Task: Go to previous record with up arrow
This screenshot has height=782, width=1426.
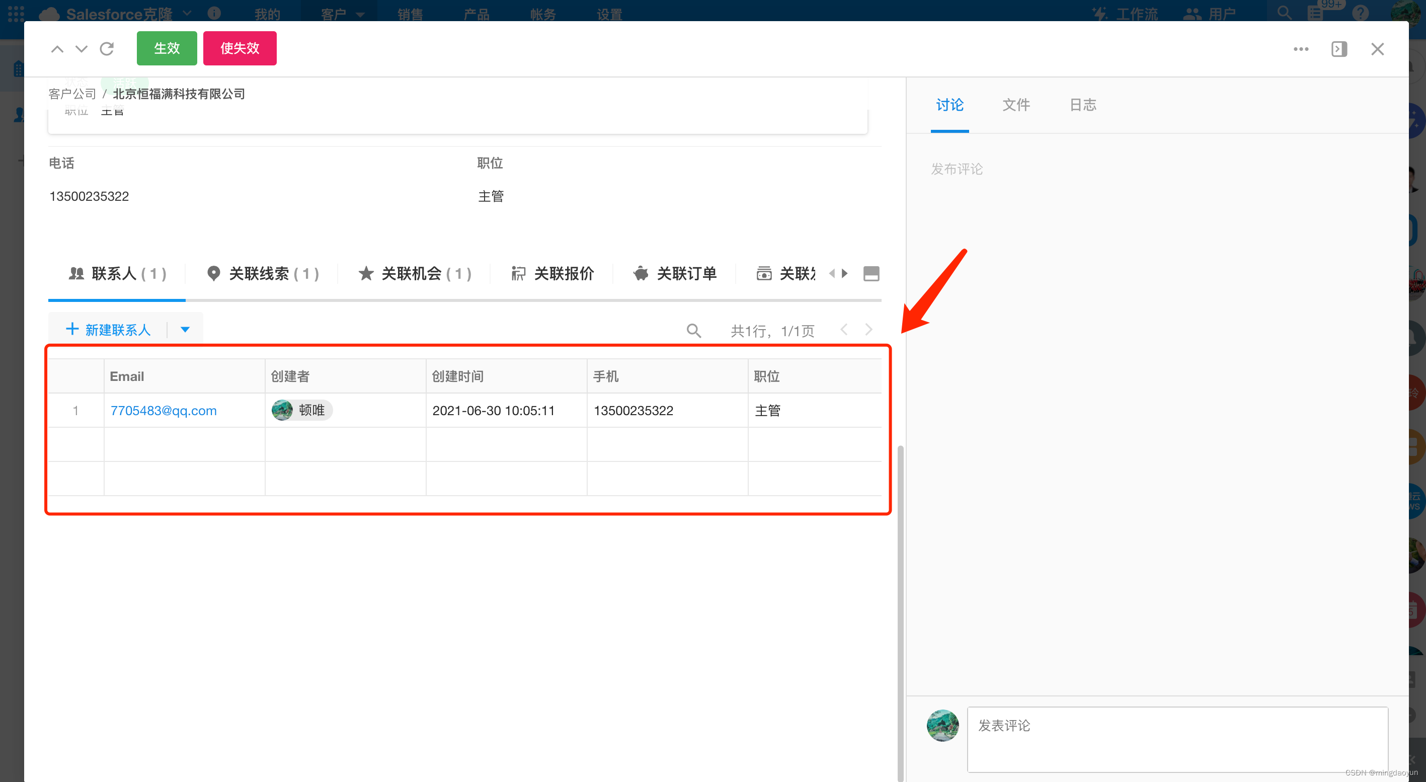Action: pyautogui.click(x=57, y=49)
